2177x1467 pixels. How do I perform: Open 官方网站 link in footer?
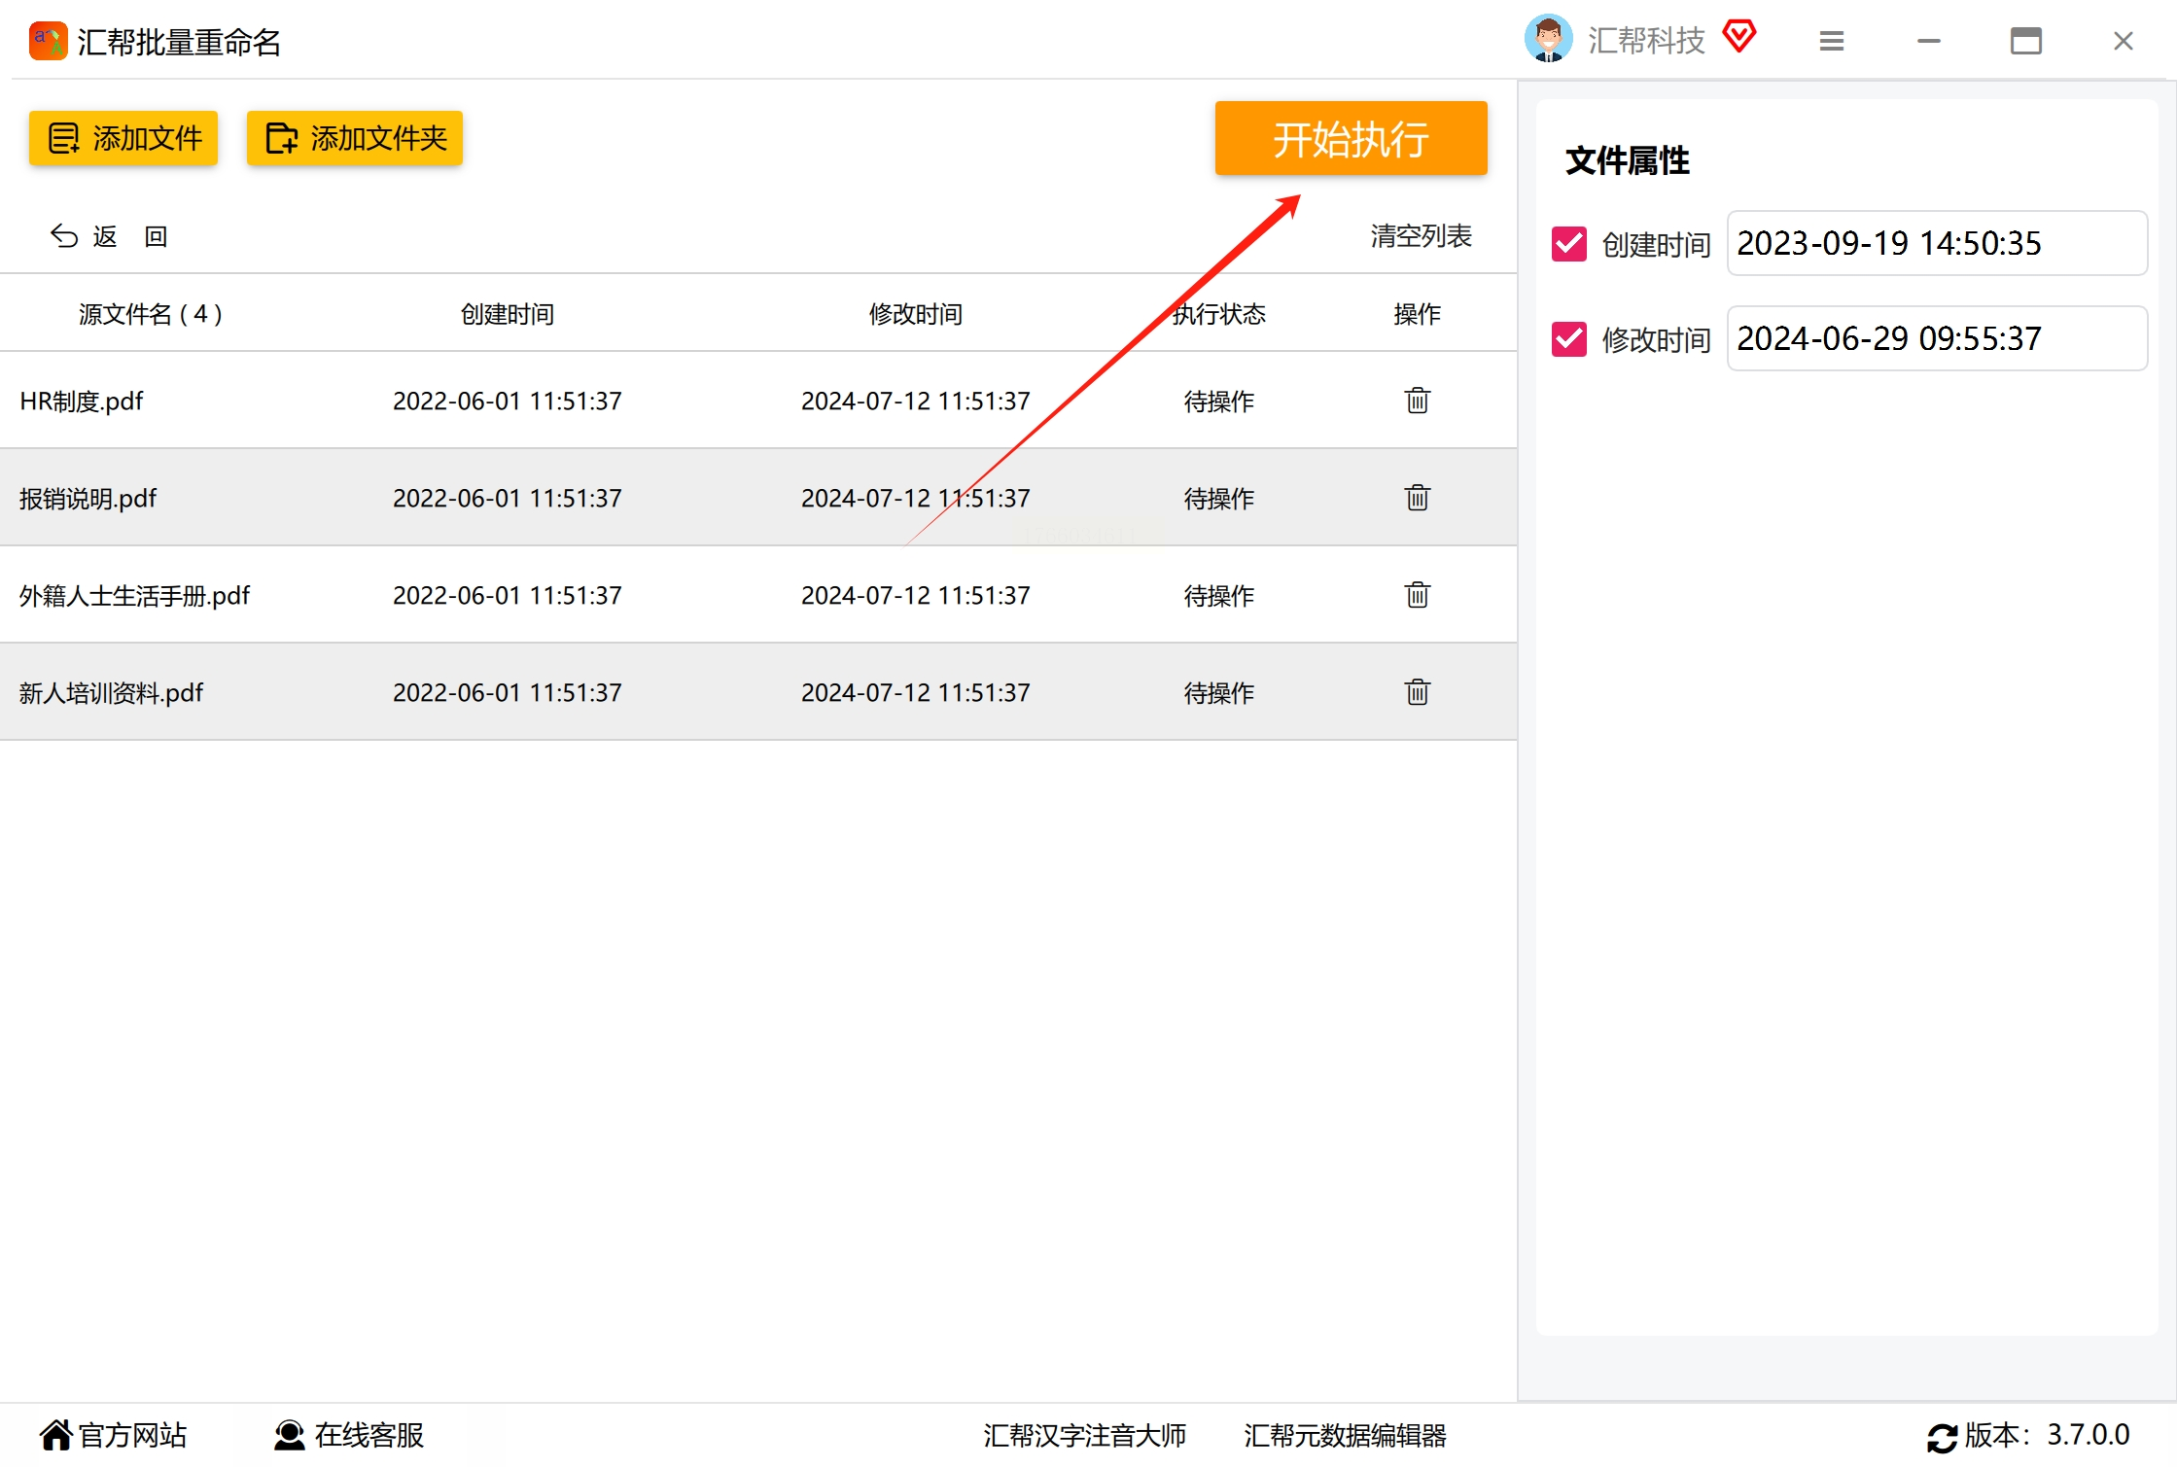114,1435
